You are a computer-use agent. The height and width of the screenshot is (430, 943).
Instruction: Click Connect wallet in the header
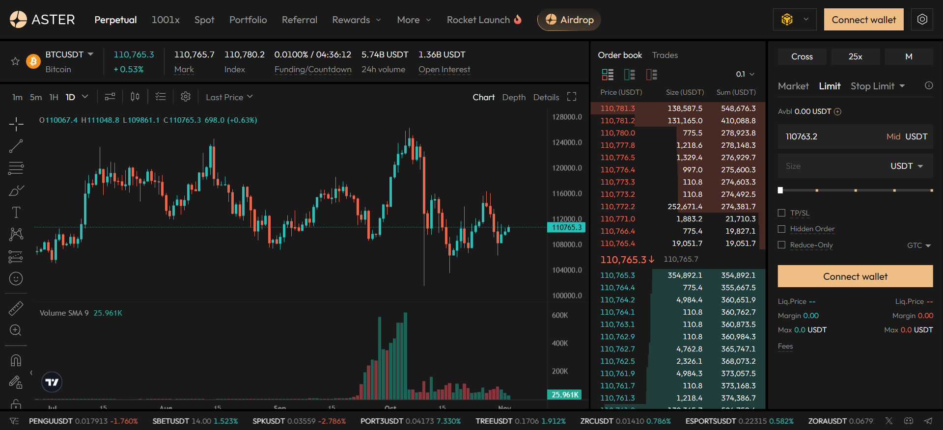(x=863, y=20)
